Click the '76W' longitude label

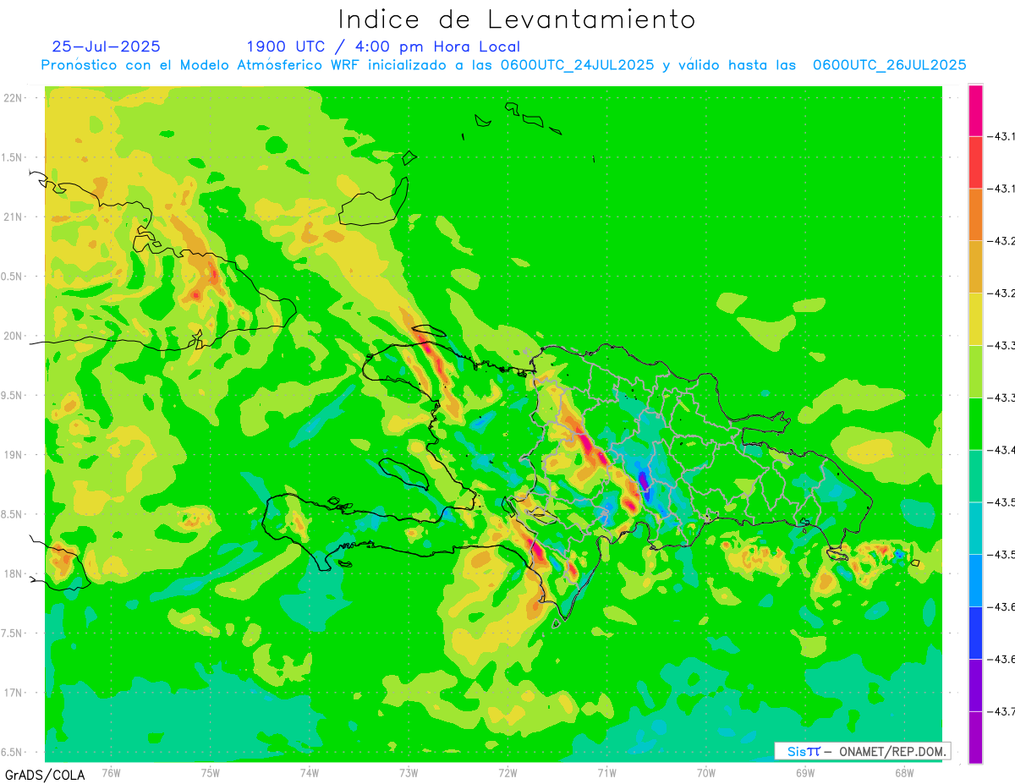[111, 773]
